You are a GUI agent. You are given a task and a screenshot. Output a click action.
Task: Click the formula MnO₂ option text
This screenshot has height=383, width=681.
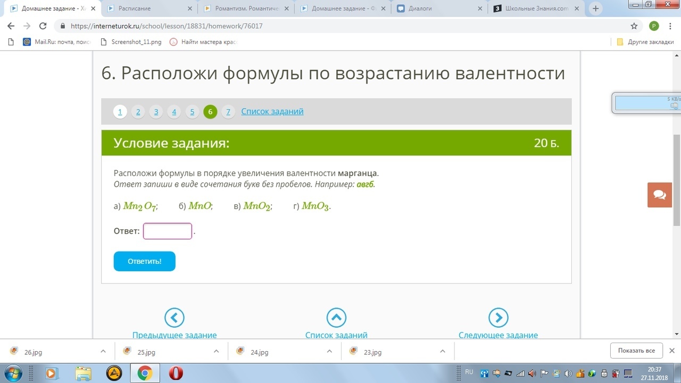coord(258,206)
